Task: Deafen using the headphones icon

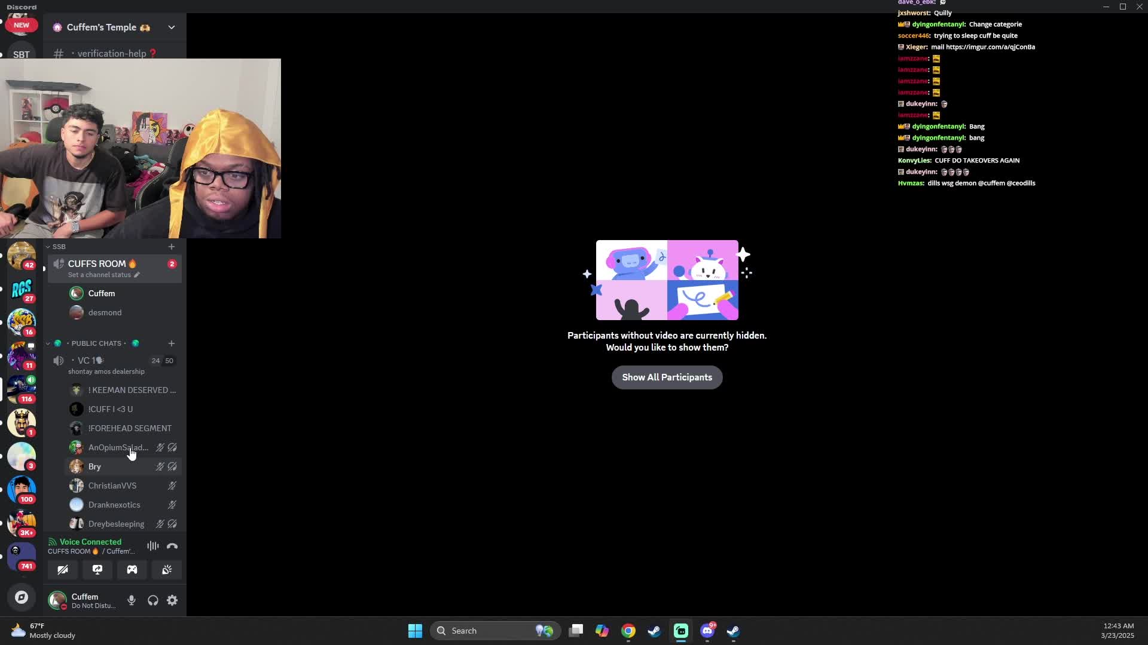Action: coord(153,601)
